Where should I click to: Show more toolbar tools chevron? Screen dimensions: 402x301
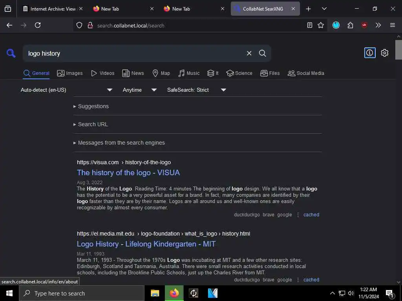[x=378, y=25]
